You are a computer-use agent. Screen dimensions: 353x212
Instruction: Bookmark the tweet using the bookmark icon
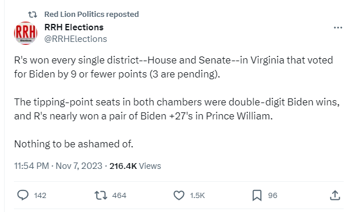257,195
